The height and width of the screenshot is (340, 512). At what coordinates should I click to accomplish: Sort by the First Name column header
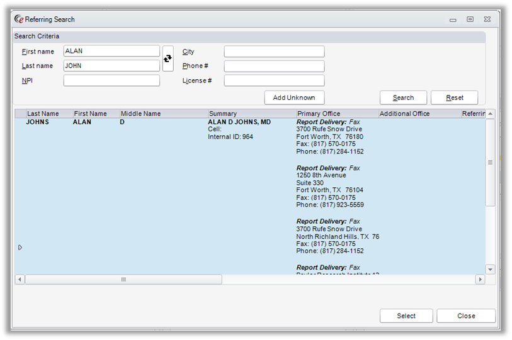click(x=96, y=114)
